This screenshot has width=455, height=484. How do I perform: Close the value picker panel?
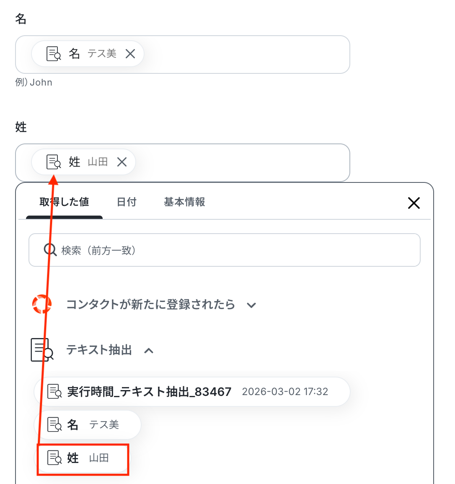pyautogui.click(x=414, y=203)
